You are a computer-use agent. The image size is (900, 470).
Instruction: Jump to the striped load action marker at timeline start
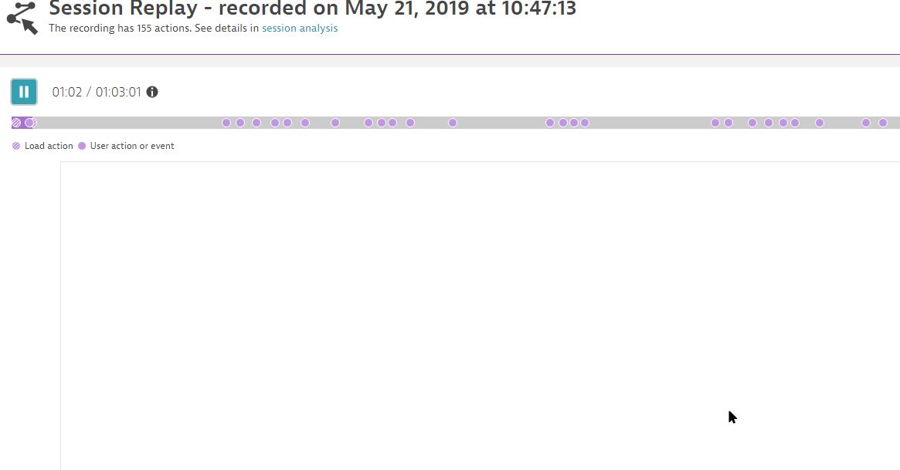[17, 123]
